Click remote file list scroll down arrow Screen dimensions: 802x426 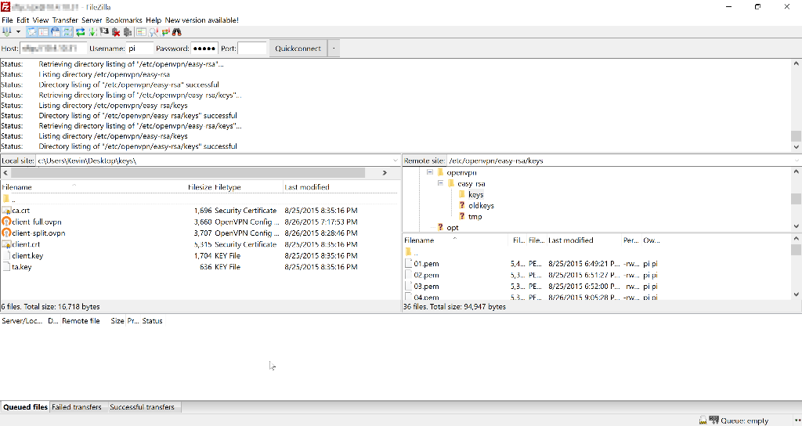[x=796, y=294]
